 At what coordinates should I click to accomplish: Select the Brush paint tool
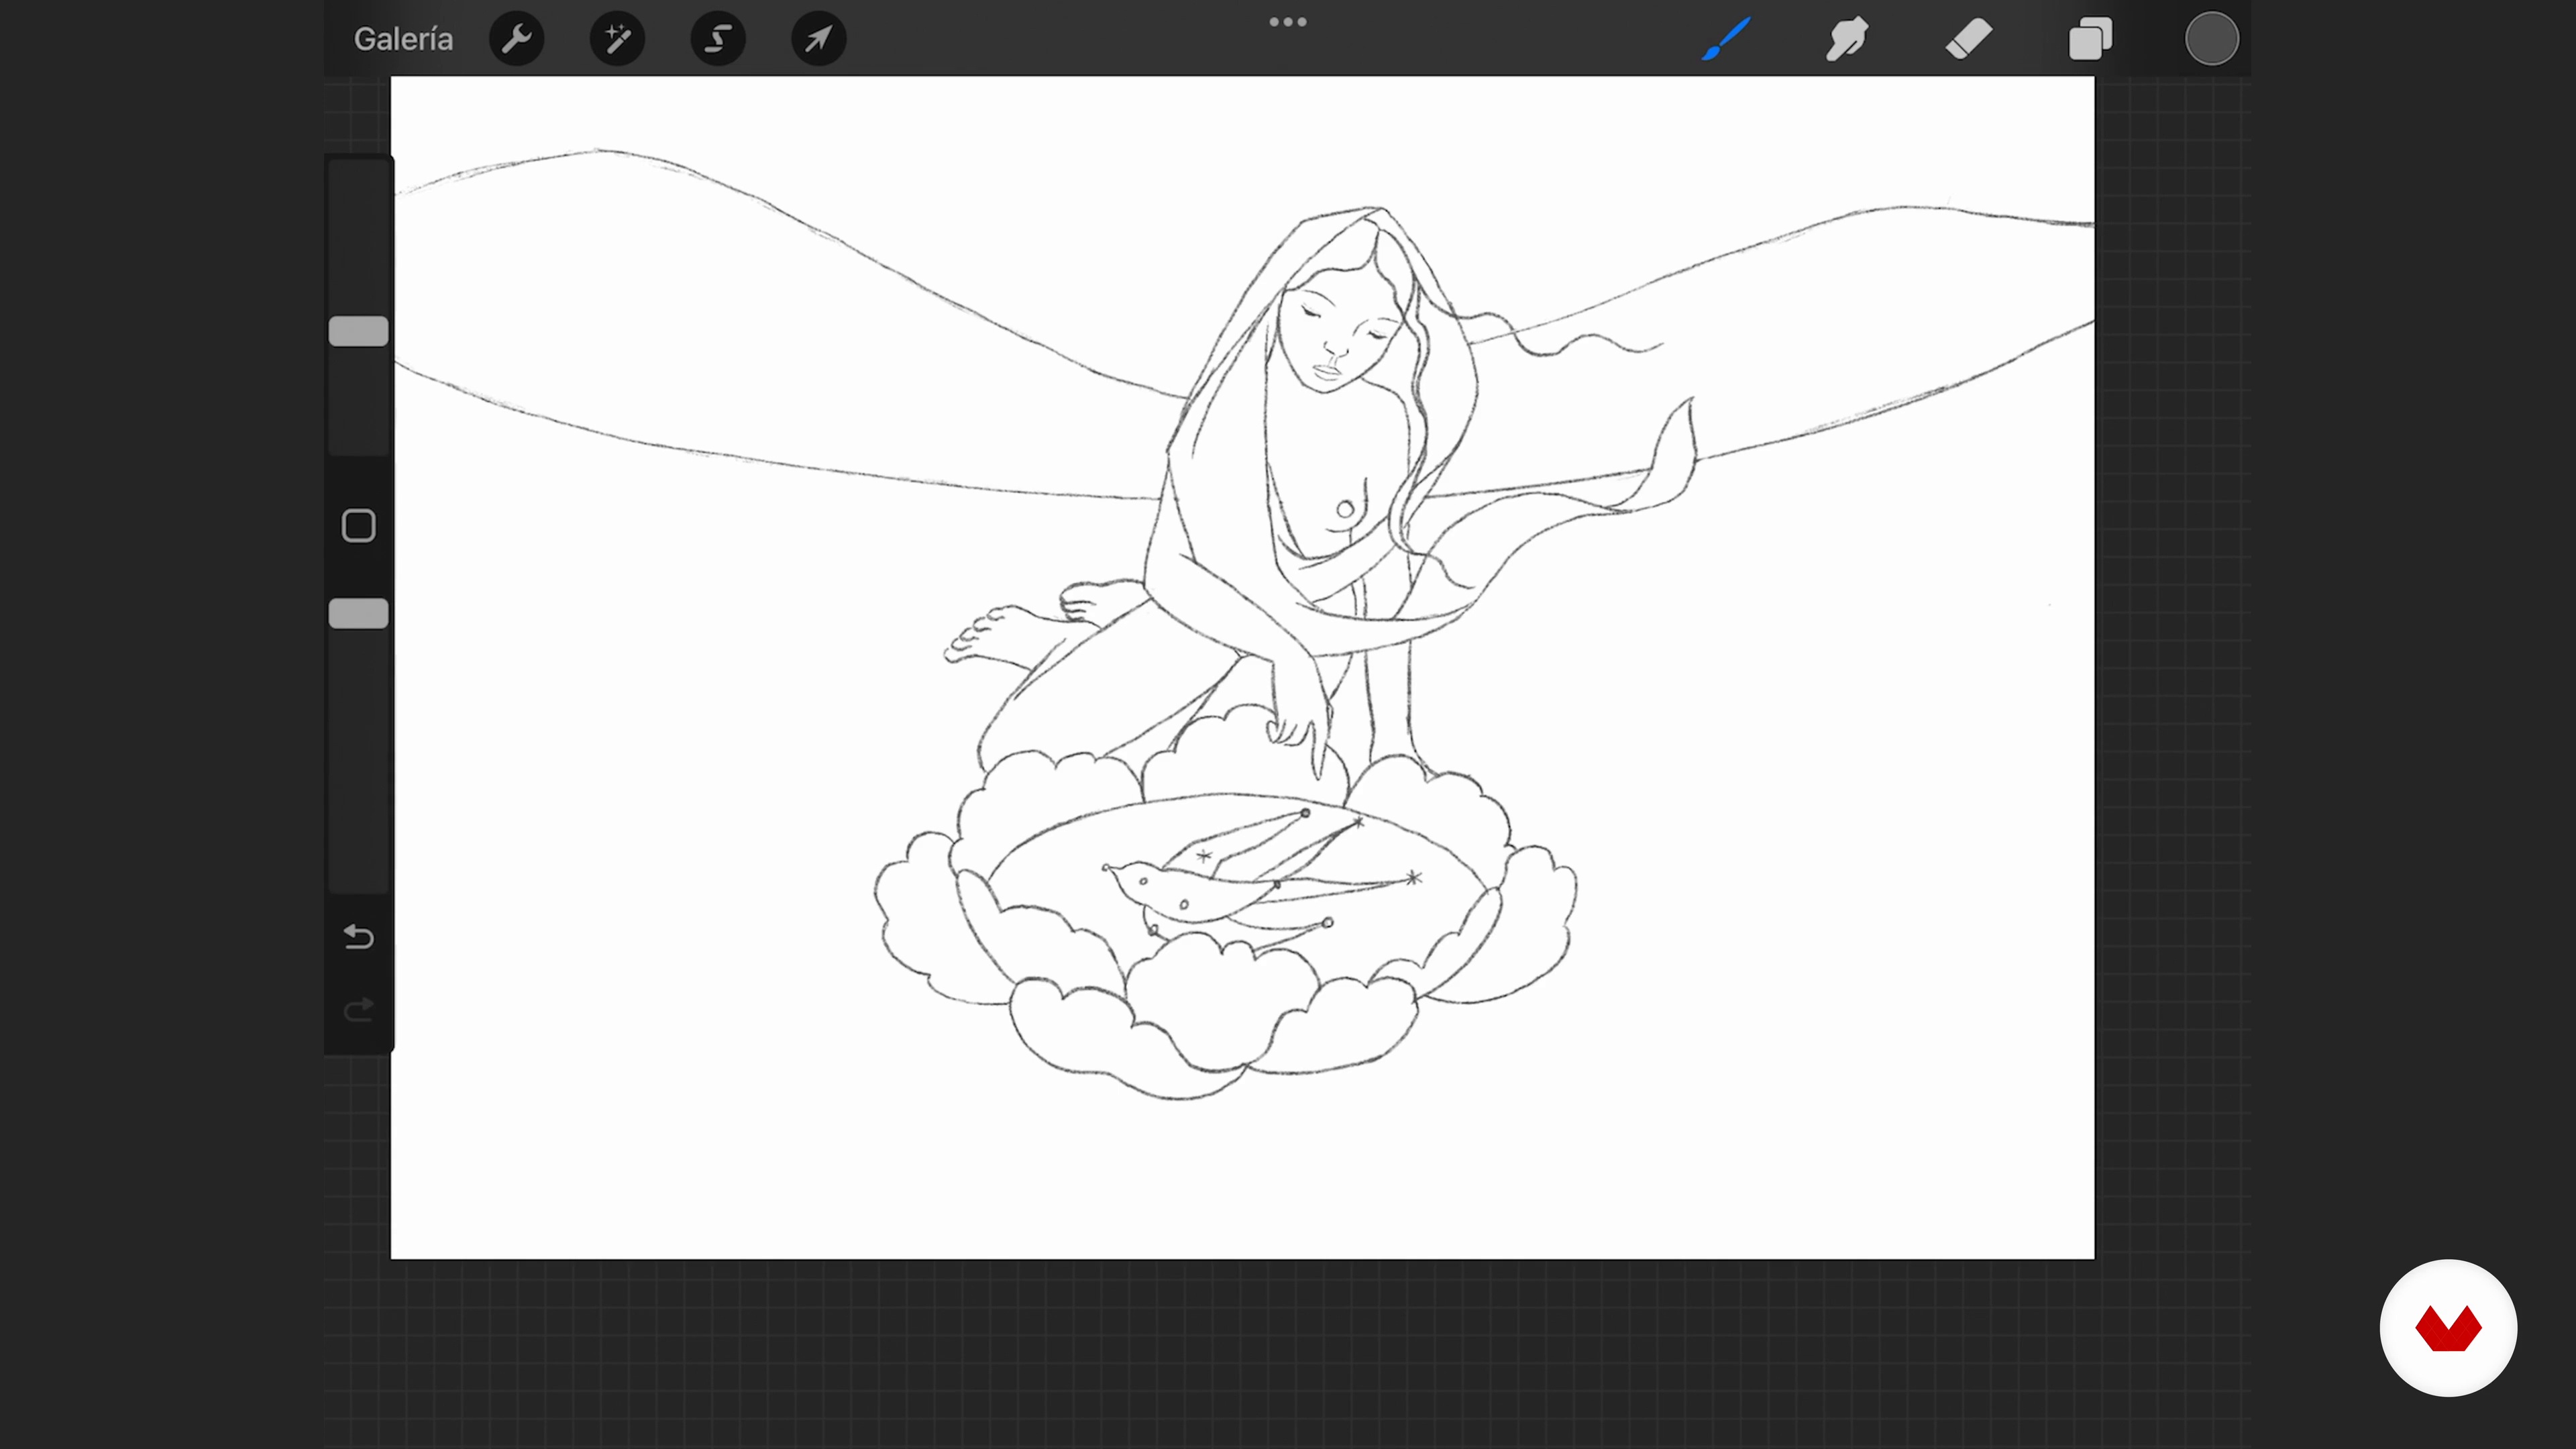(x=1726, y=39)
